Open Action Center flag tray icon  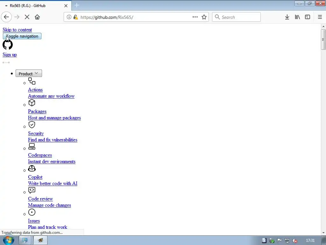[280, 241]
